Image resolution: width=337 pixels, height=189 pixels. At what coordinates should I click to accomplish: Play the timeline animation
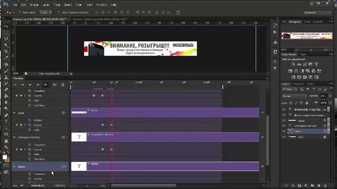coord(30,85)
